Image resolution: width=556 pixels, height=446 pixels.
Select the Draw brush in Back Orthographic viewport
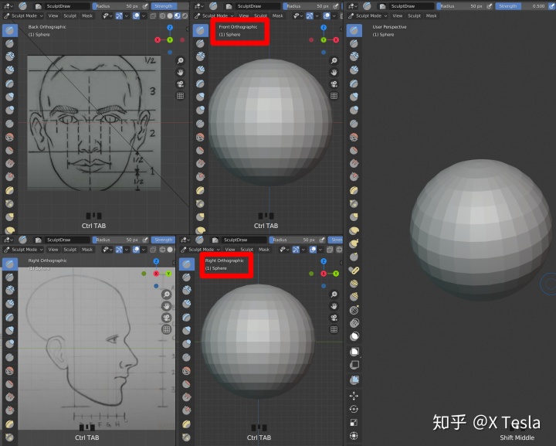pyautogui.click(x=10, y=30)
